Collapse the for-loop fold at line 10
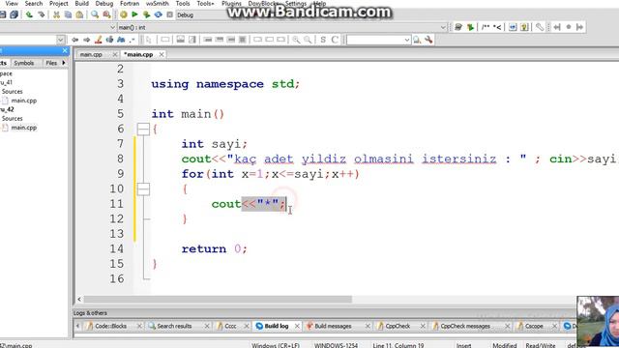The height and width of the screenshot is (348, 619). tap(143, 189)
